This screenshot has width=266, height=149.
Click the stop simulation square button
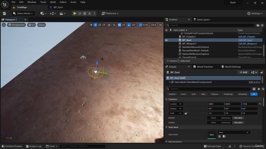coord(85,13)
